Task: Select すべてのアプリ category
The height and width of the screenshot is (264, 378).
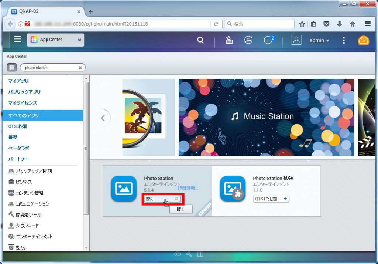Action: (43, 115)
